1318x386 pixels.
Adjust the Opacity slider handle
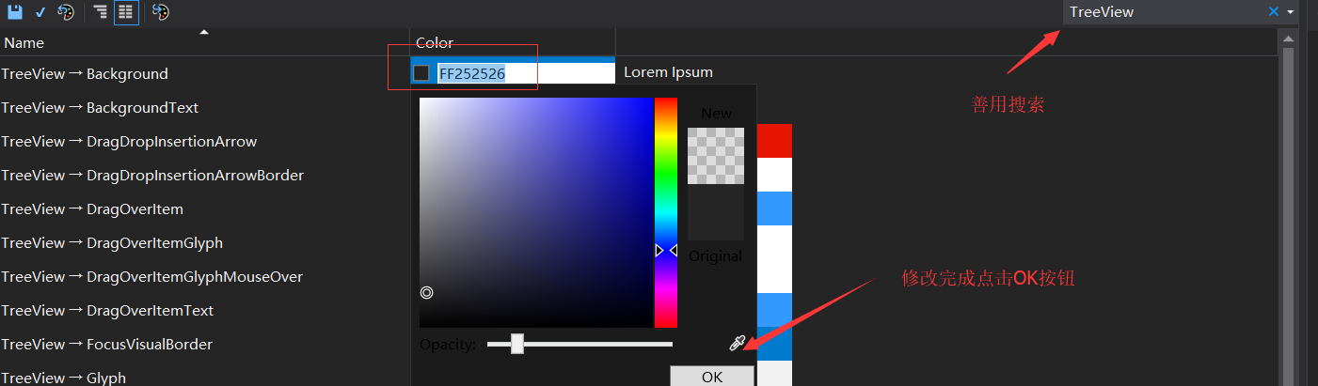[517, 344]
